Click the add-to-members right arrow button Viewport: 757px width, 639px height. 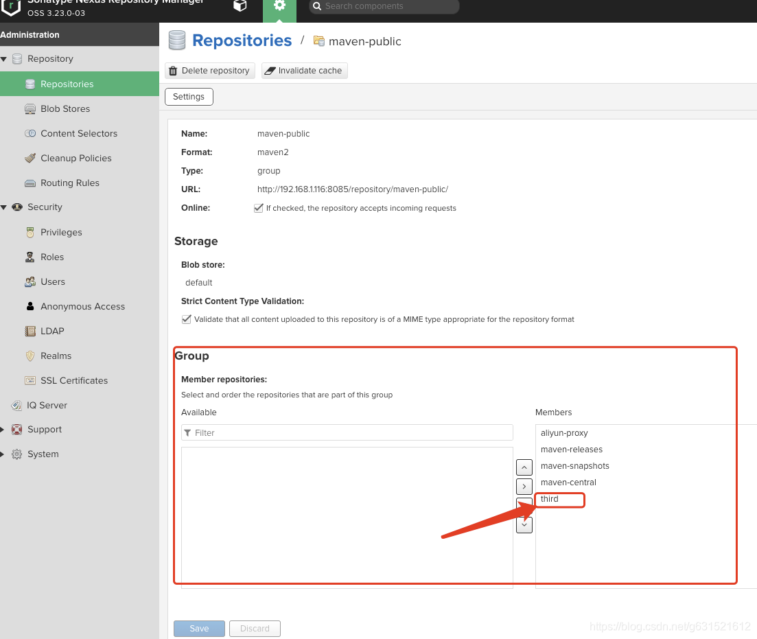524,487
